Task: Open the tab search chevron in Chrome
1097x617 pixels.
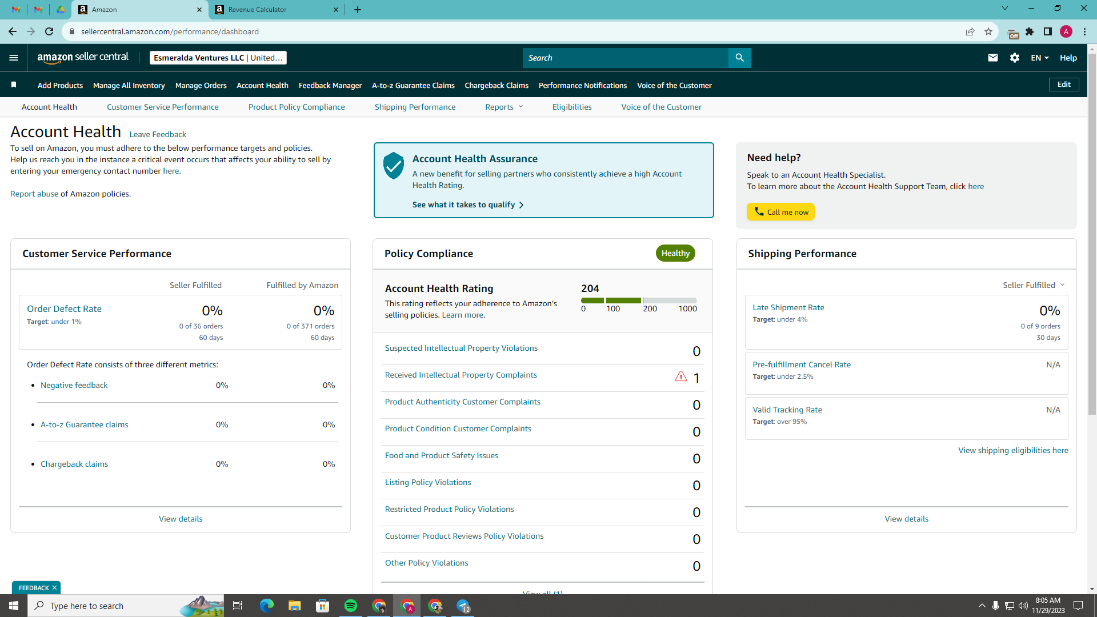Action: pos(1005,9)
